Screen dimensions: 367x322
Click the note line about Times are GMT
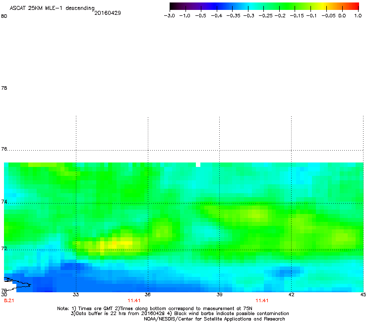[x=155, y=309]
